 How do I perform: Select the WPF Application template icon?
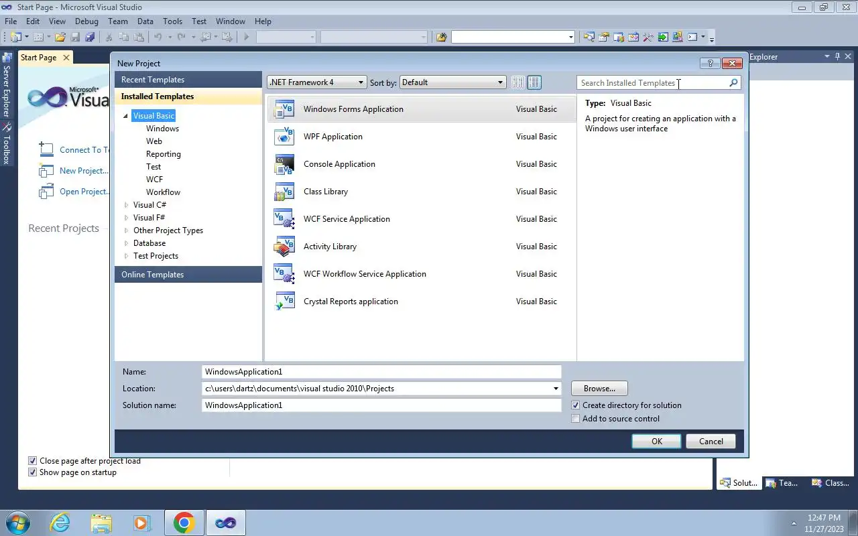click(284, 137)
